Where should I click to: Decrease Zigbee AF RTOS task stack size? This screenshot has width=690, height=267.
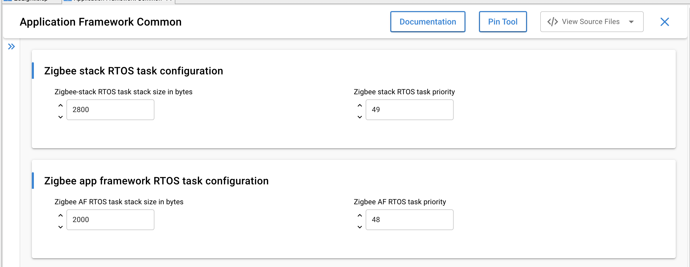pyautogui.click(x=61, y=227)
